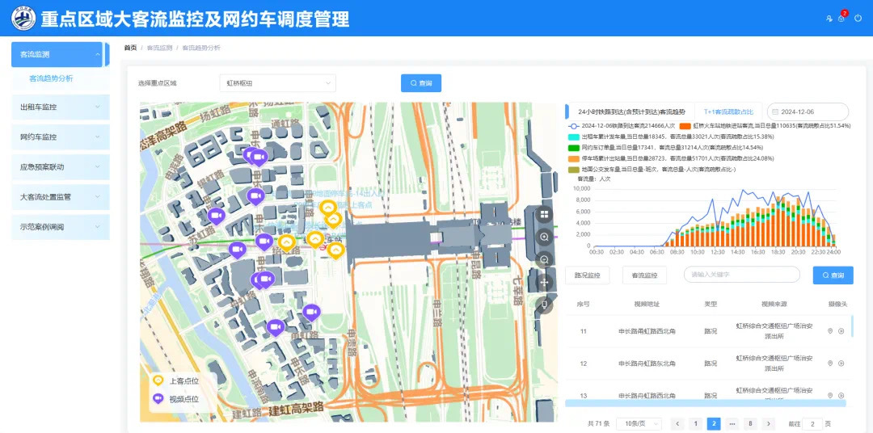Play row 13 camera video
This screenshot has width=873, height=433.
point(841,395)
